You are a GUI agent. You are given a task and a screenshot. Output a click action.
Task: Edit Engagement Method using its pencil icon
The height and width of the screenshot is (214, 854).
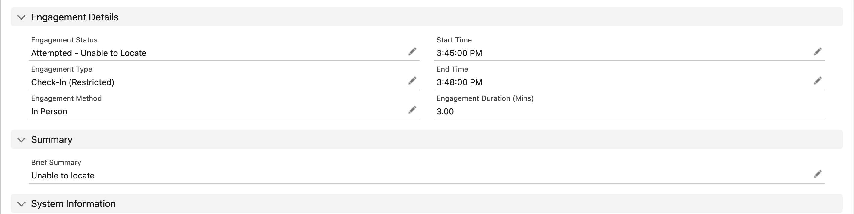[x=412, y=110]
